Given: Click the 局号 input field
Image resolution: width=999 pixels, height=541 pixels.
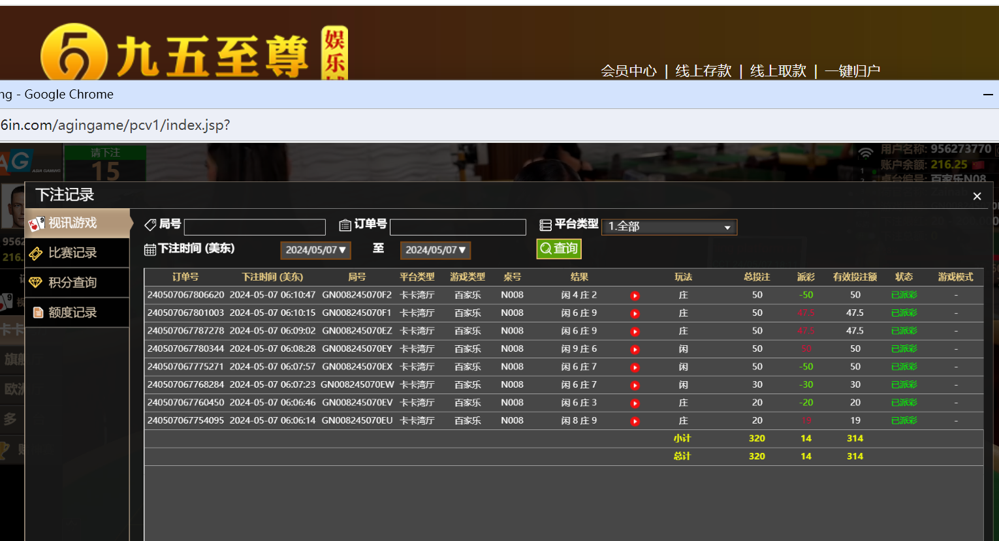Looking at the screenshot, I should 255,227.
